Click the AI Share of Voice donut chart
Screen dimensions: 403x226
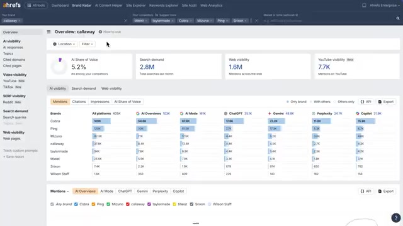59,66
